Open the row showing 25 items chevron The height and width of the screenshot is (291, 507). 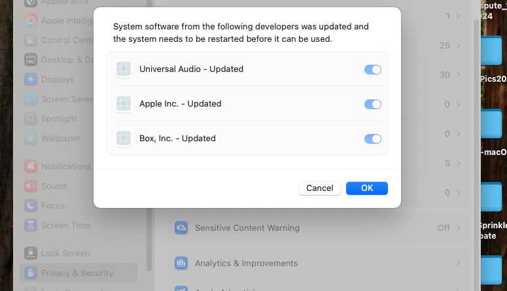coord(458,45)
